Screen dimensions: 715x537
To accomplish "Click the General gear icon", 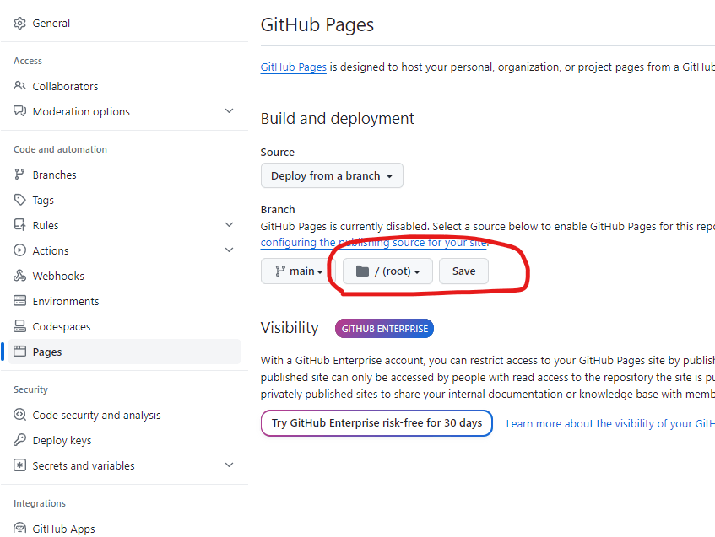I will click(19, 23).
